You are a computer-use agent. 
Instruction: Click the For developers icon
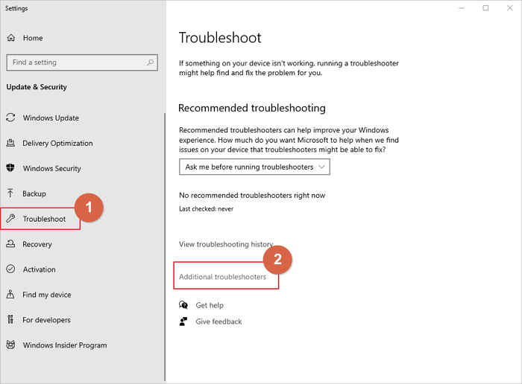tap(11, 320)
